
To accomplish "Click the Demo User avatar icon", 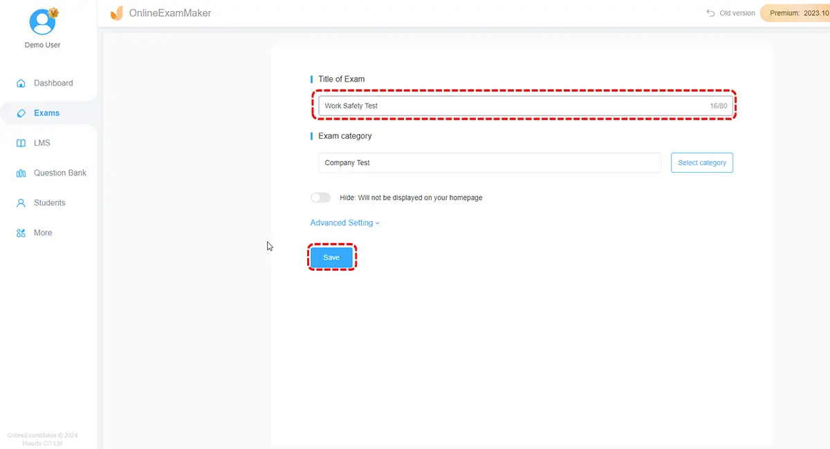I will pos(42,22).
